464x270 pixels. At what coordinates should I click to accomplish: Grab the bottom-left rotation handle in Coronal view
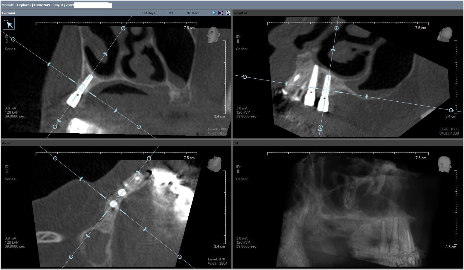55,127
